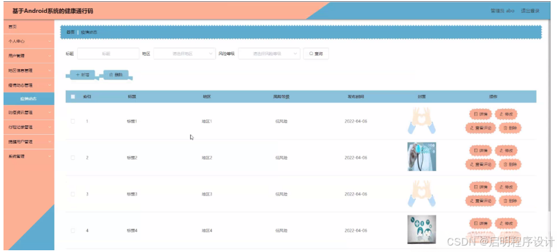Expand 用户管理 sidebar menu

[x=29, y=56]
